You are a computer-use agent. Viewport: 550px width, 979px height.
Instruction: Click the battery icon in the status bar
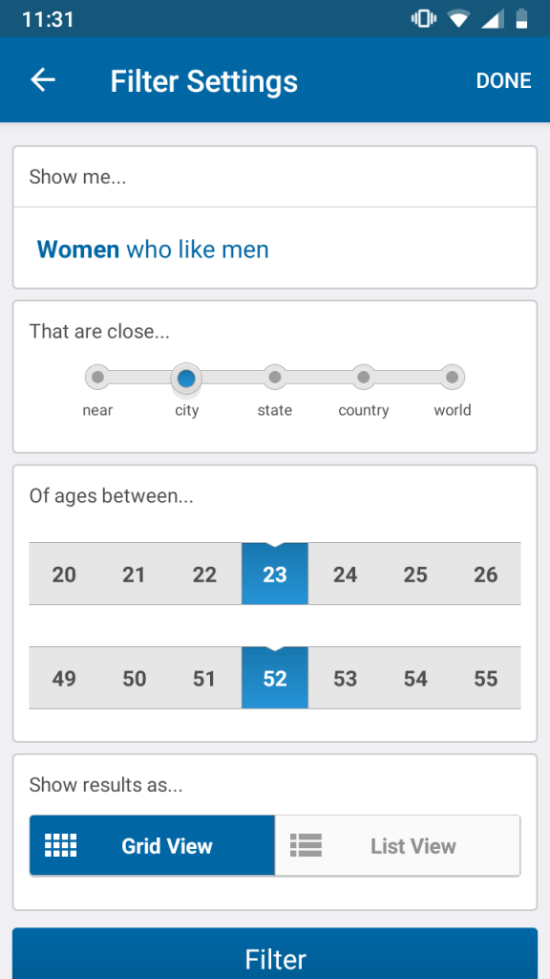pos(520,17)
